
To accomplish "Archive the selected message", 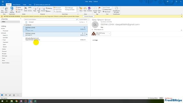I will [x=30, y=9].
